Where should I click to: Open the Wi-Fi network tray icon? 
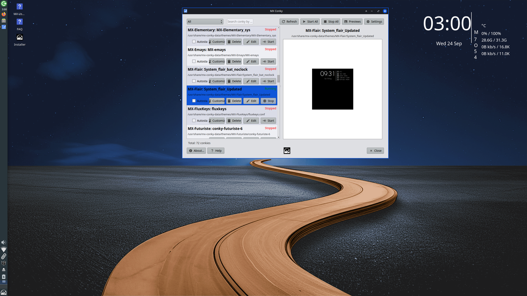(4, 250)
